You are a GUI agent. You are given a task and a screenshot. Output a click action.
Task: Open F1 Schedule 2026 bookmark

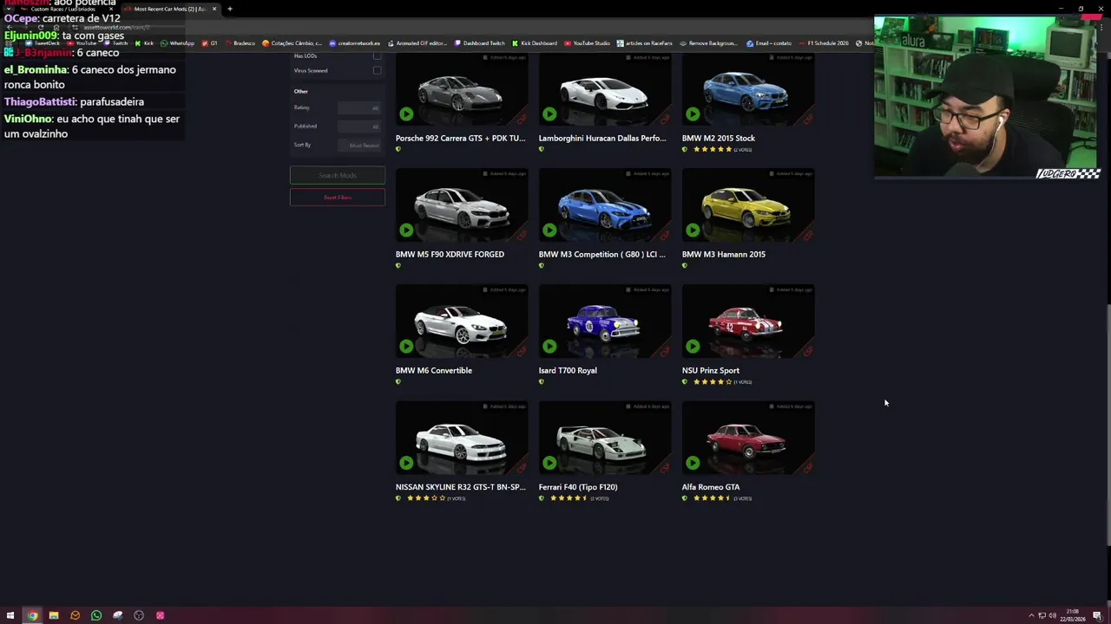[x=823, y=42]
